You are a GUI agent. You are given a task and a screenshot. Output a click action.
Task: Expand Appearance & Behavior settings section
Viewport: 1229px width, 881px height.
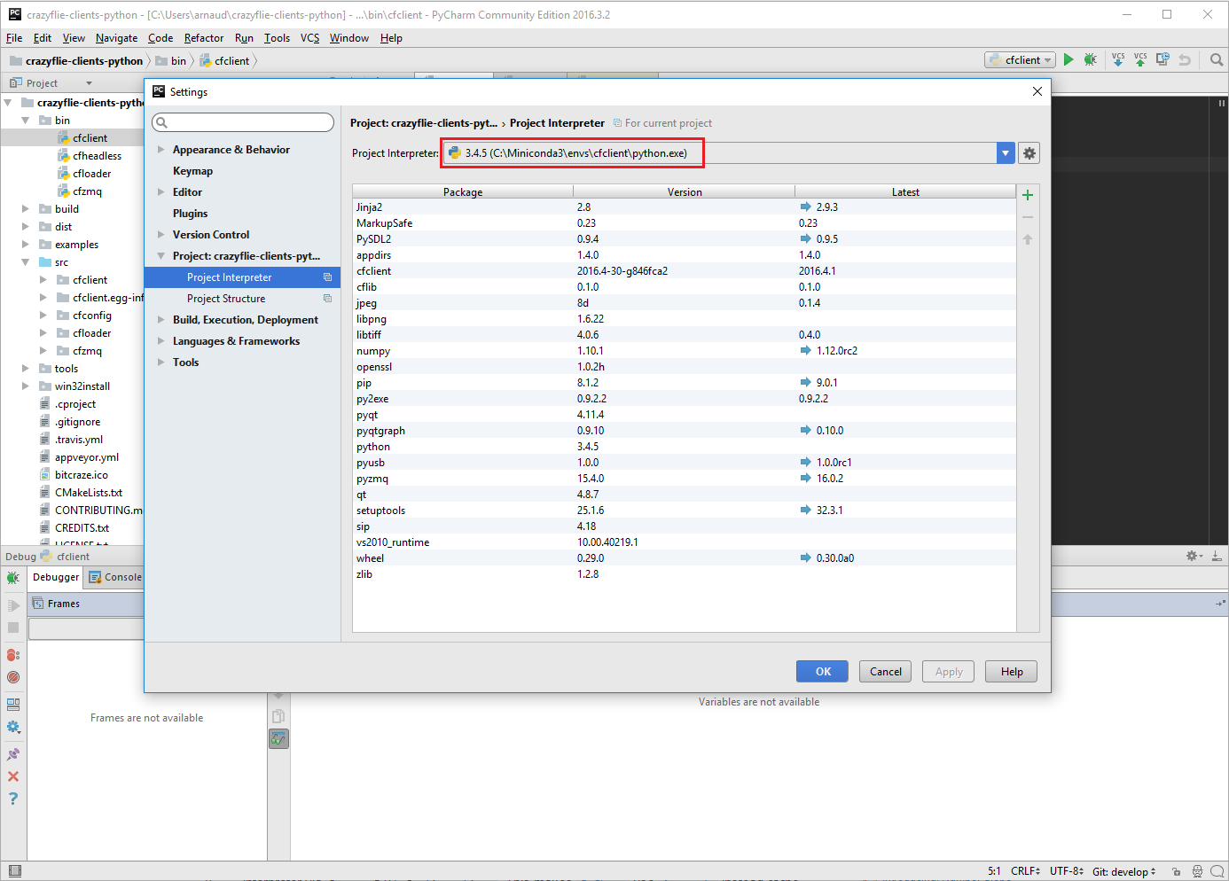(x=161, y=150)
